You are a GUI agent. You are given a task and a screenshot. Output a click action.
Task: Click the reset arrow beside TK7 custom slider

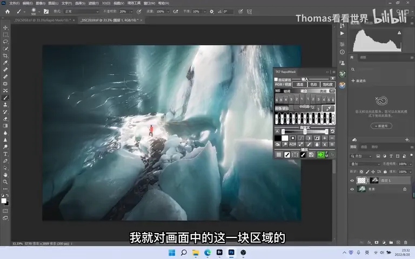[x=332, y=131]
